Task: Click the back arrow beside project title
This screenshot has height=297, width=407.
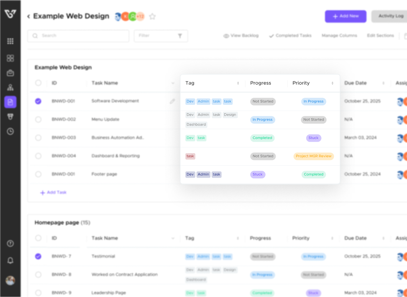Action: (28, 16)
